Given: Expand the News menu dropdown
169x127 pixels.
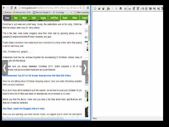Looking at the screenshot, I should [x=16, y=18].
